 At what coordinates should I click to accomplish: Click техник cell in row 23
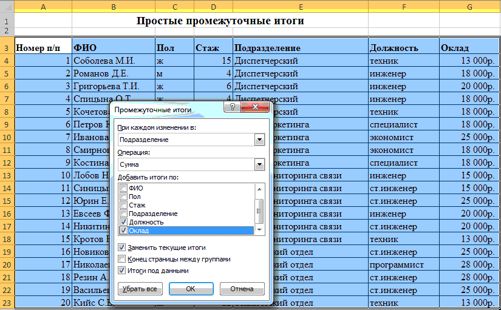(x=404, y=303)
